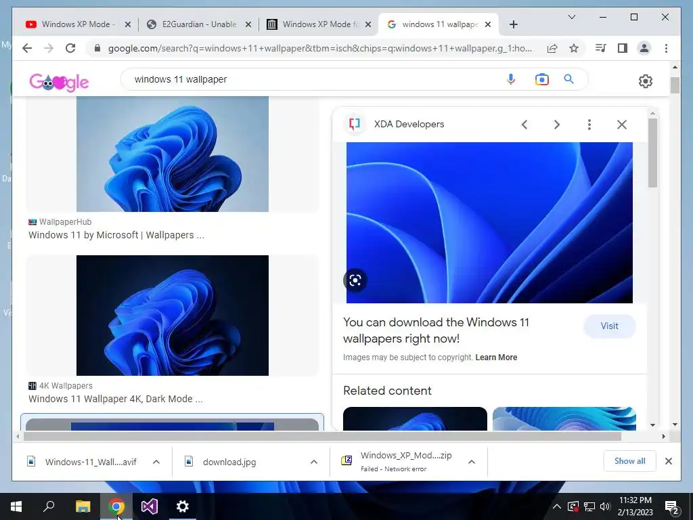
Task: Open the preview panel three-dot options
Action: (x=589, y=125)
